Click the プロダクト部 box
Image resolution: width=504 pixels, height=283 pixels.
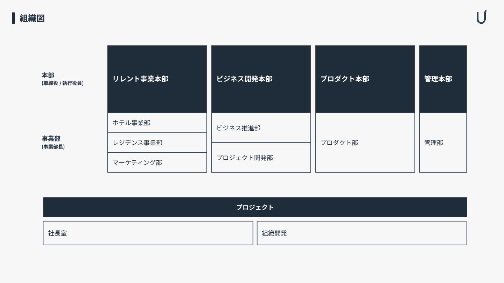365,143
